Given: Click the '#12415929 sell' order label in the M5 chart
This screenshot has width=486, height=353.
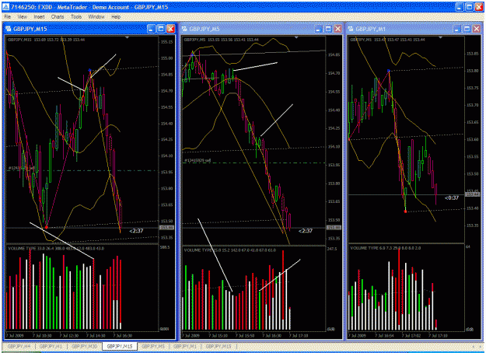Looking at the screenshot, I should [x=198, y=160].
